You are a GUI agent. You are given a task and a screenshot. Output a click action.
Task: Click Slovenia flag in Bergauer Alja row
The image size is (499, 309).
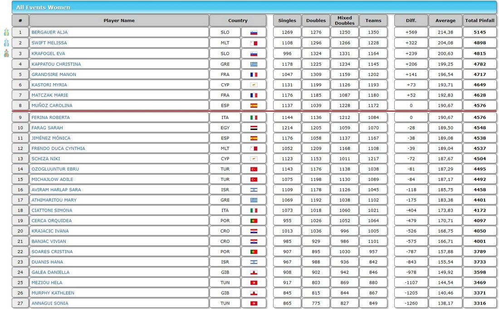coord(254,33)
